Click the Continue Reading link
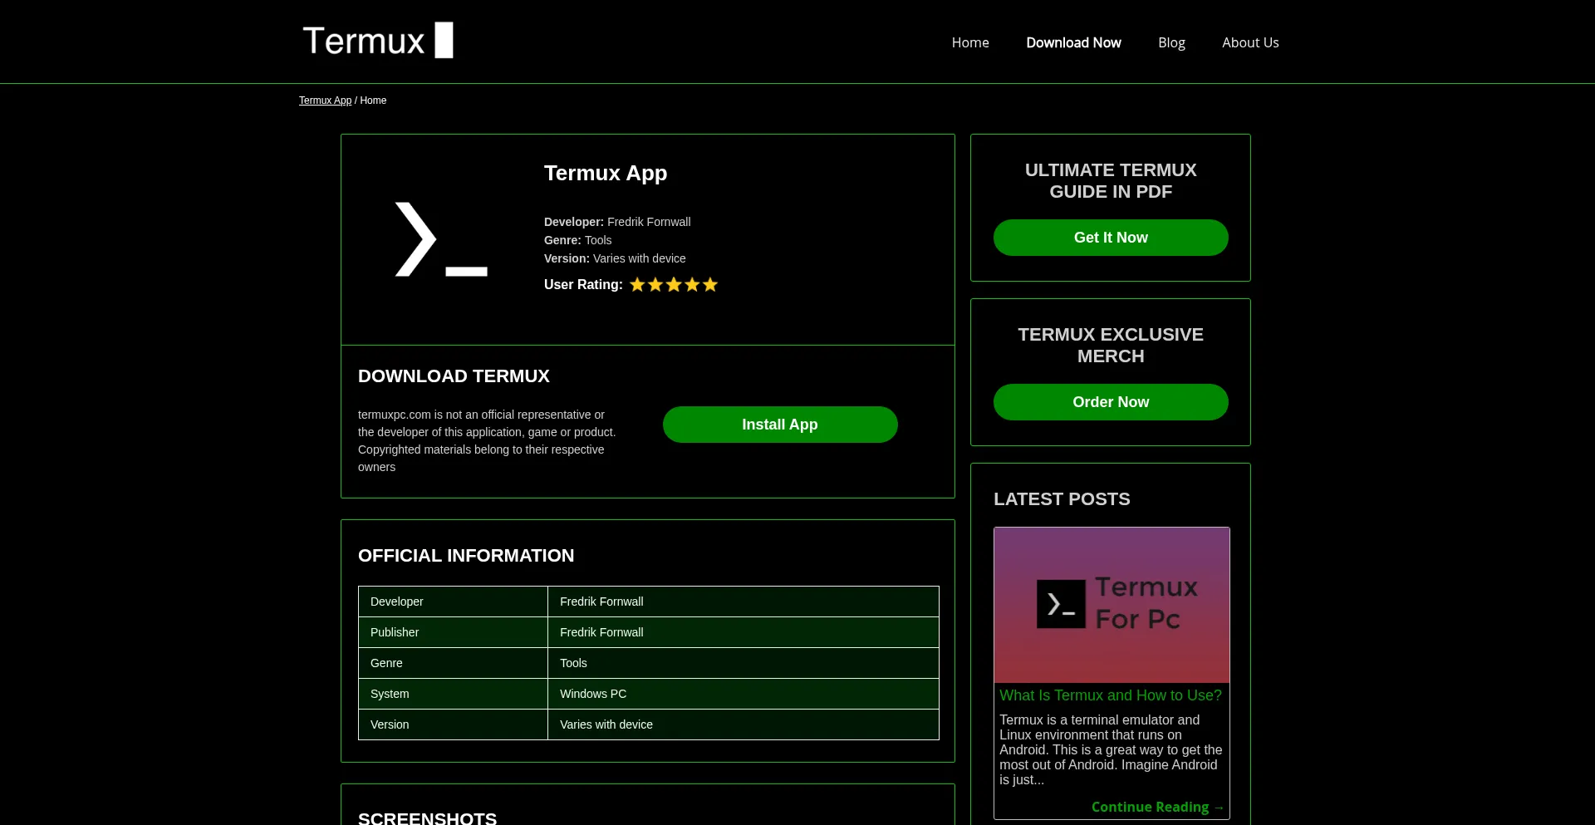 pyautogui.click(x=1157, y=807)
